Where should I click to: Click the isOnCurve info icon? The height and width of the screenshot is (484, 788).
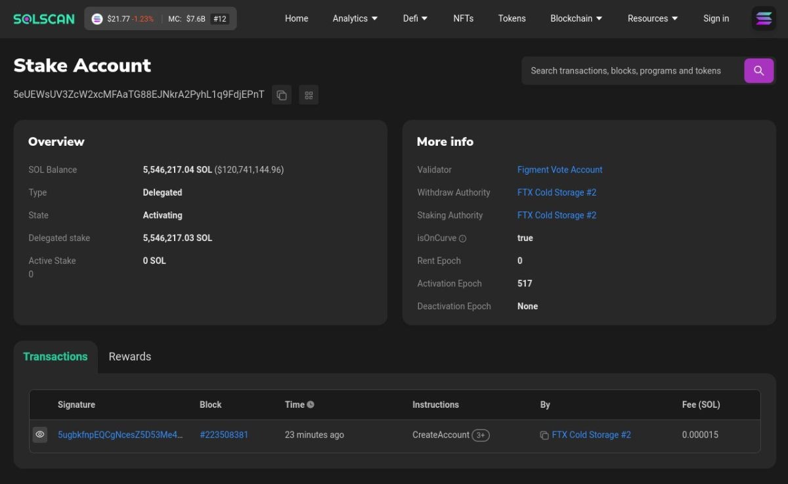tap(463, 238)
